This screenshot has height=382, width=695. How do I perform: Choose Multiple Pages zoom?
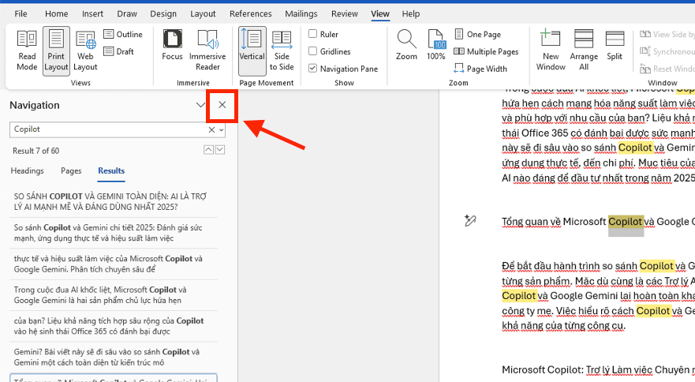point(486,51)
